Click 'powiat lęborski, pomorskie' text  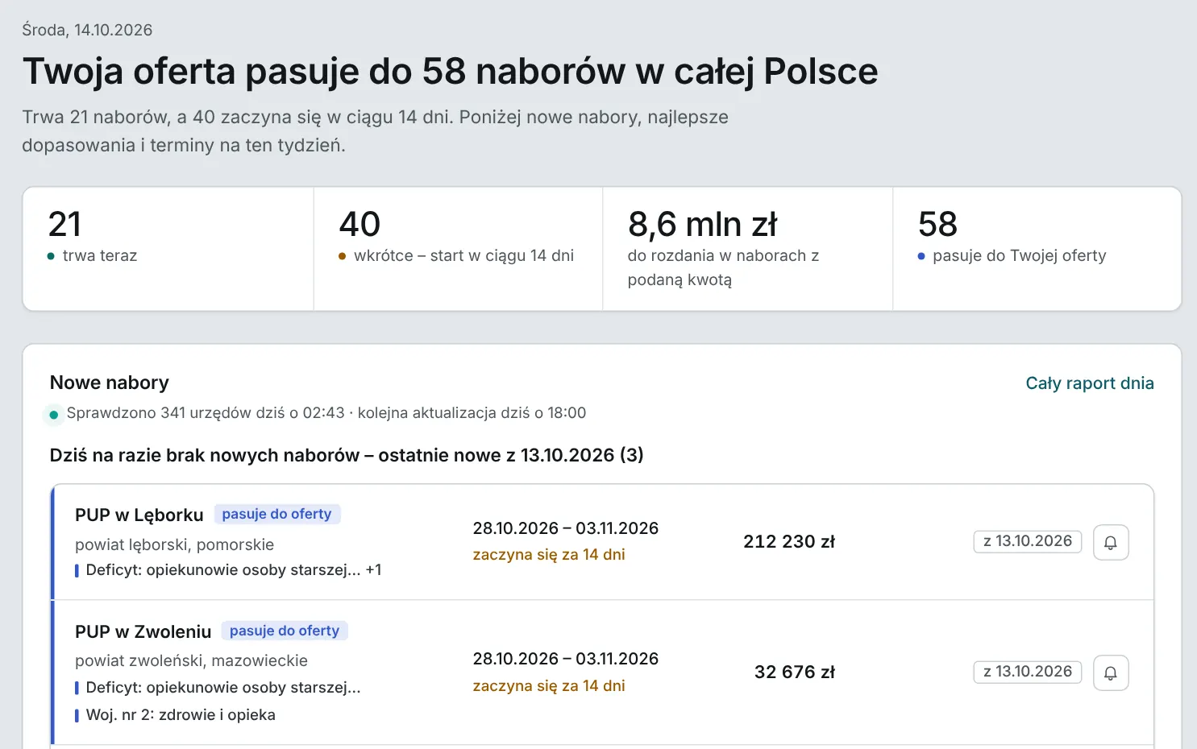tap(175, 544)
